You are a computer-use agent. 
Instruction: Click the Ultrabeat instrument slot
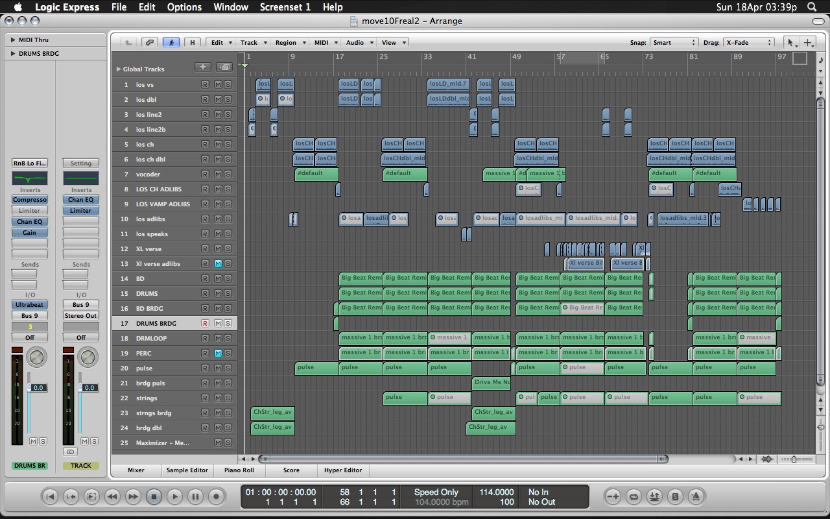coord(30,305)
